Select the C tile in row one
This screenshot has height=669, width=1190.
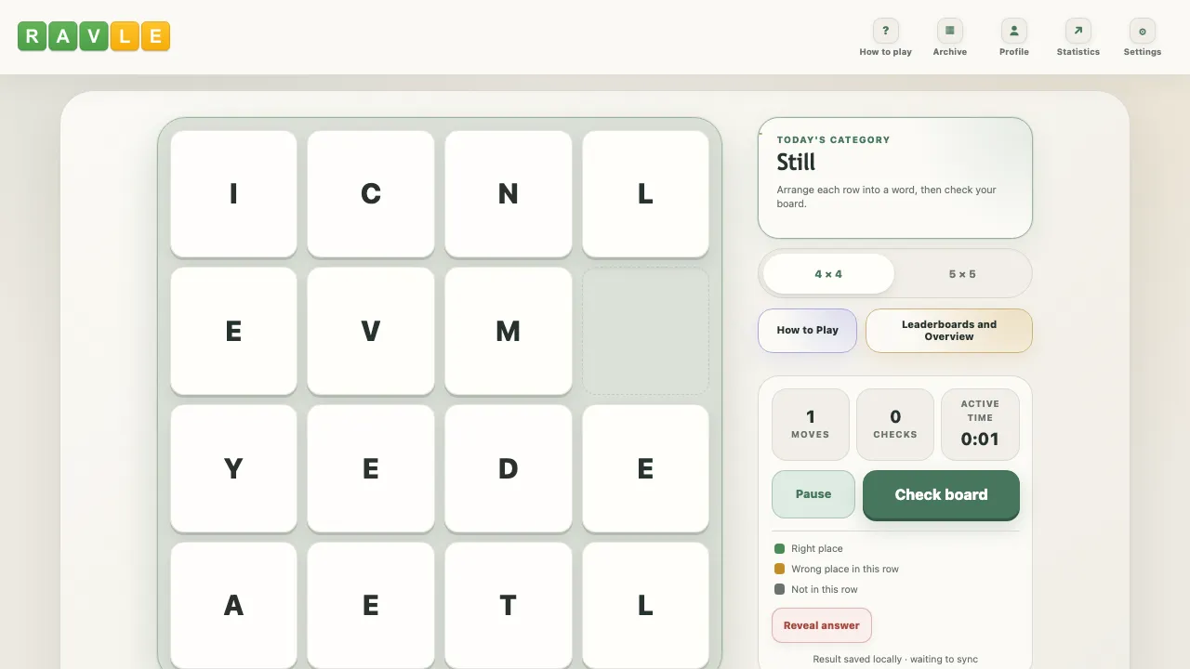[371, 193]
